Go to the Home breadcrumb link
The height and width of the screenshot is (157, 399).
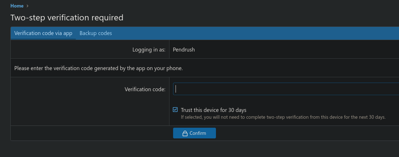[17, 6]
